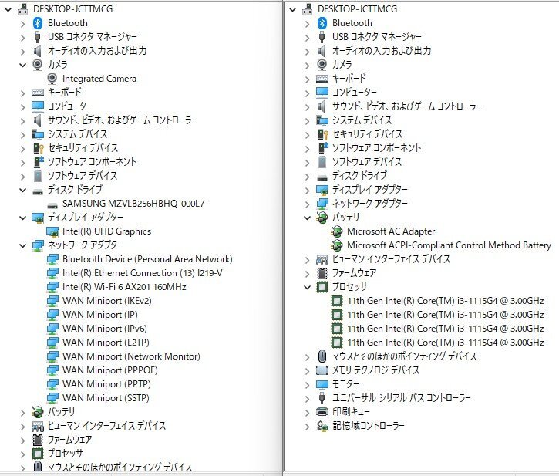559x476 pixels.
Task: Select コンピューター label in left pane
Action: pos(70,106)
